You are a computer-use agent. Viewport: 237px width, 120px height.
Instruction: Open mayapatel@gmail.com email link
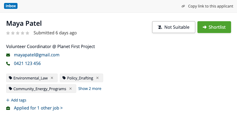click(x=37, y=55)
